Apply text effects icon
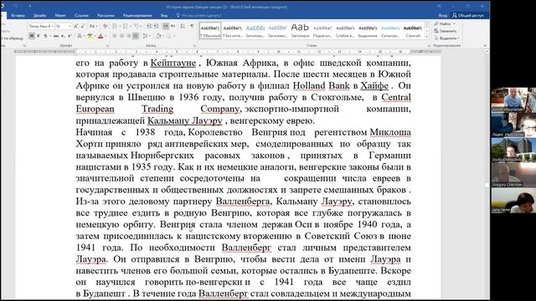The height and width of the screenshot is (301, 536). pos(80,36)
